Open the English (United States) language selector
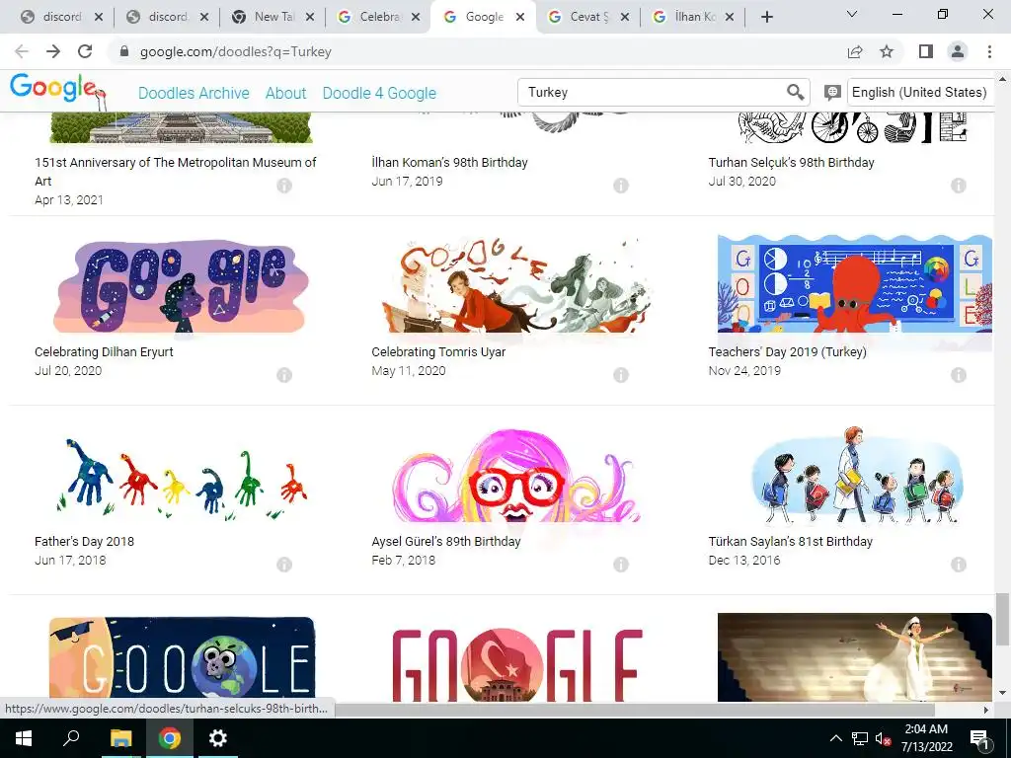The height and width of the screenshot is (758, 1011). coord(920,92)
